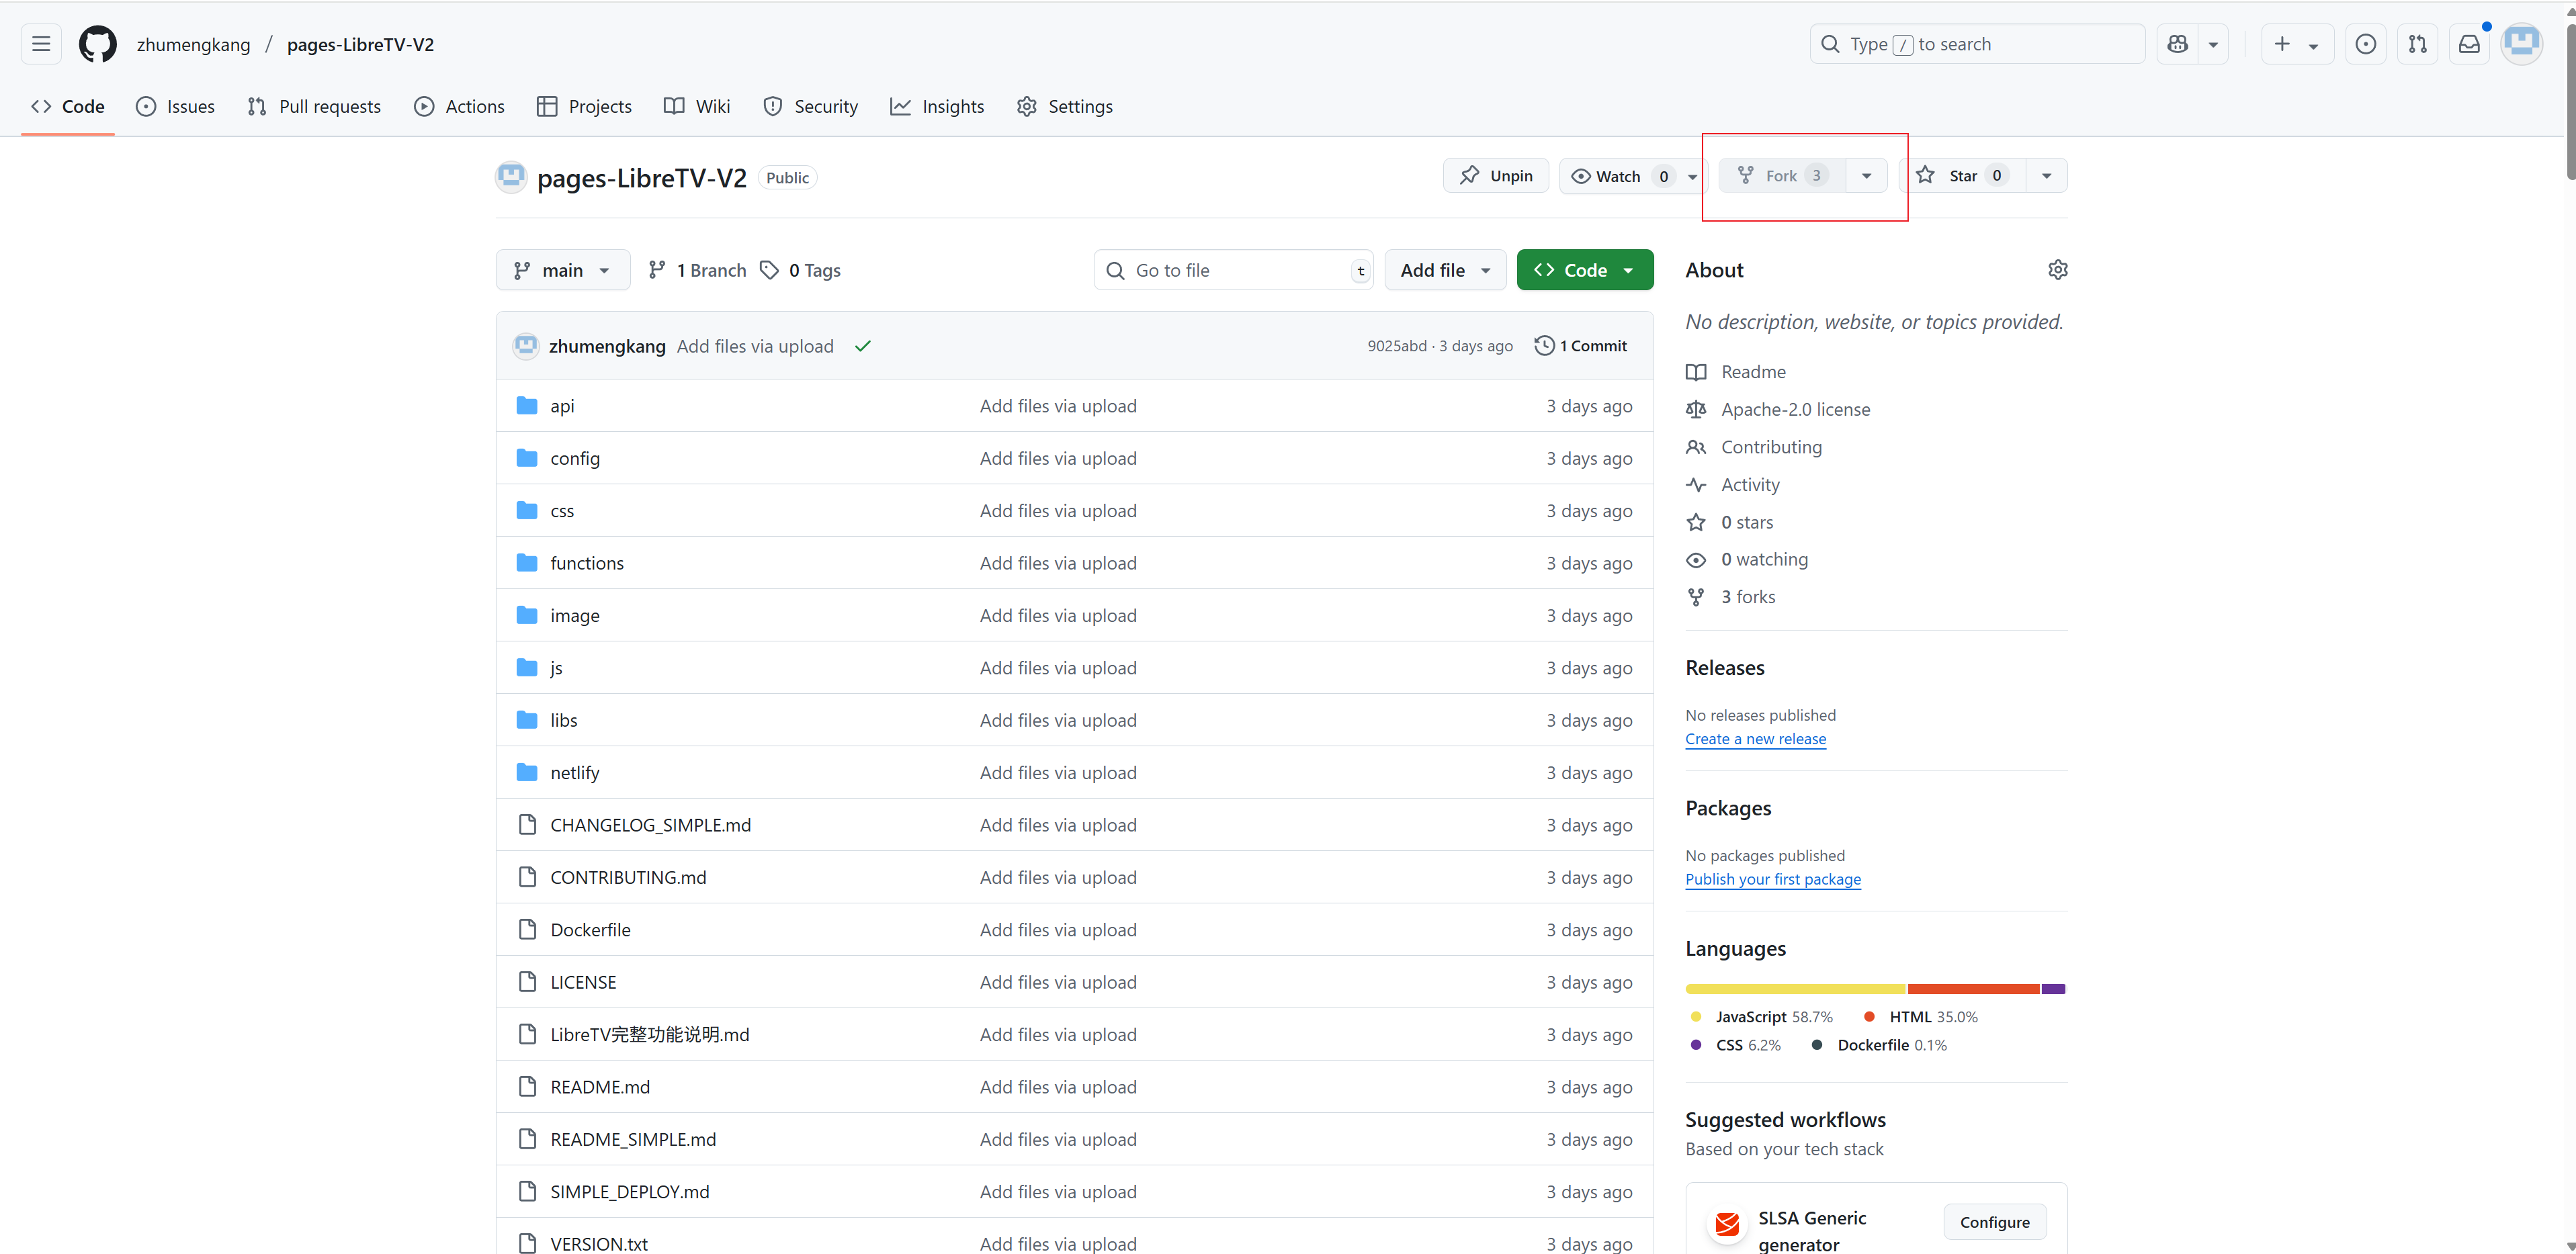
Task: Open the main branch selector dropdown
Action: click(563, 270)
